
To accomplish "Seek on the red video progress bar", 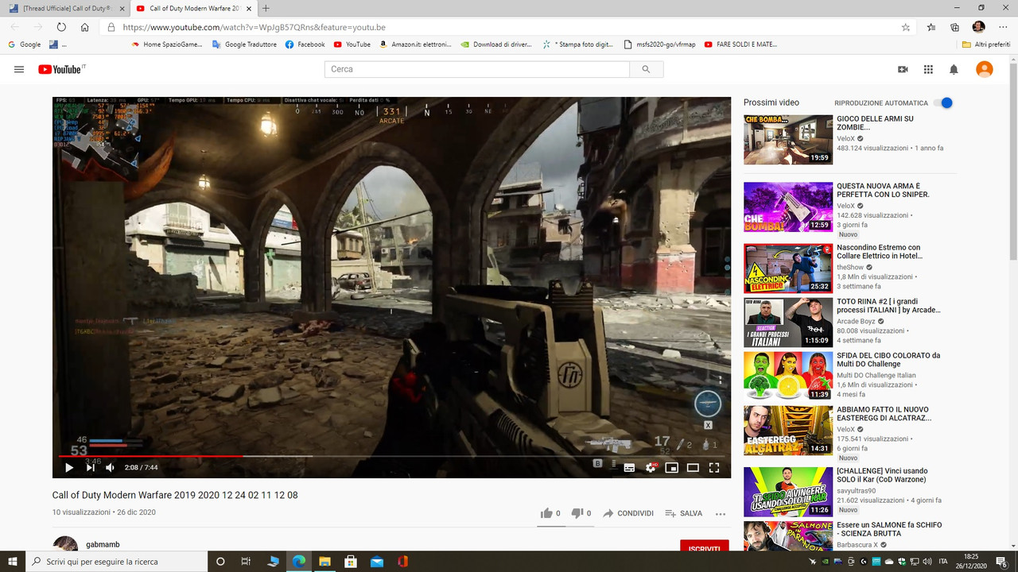I will point(391,456).
